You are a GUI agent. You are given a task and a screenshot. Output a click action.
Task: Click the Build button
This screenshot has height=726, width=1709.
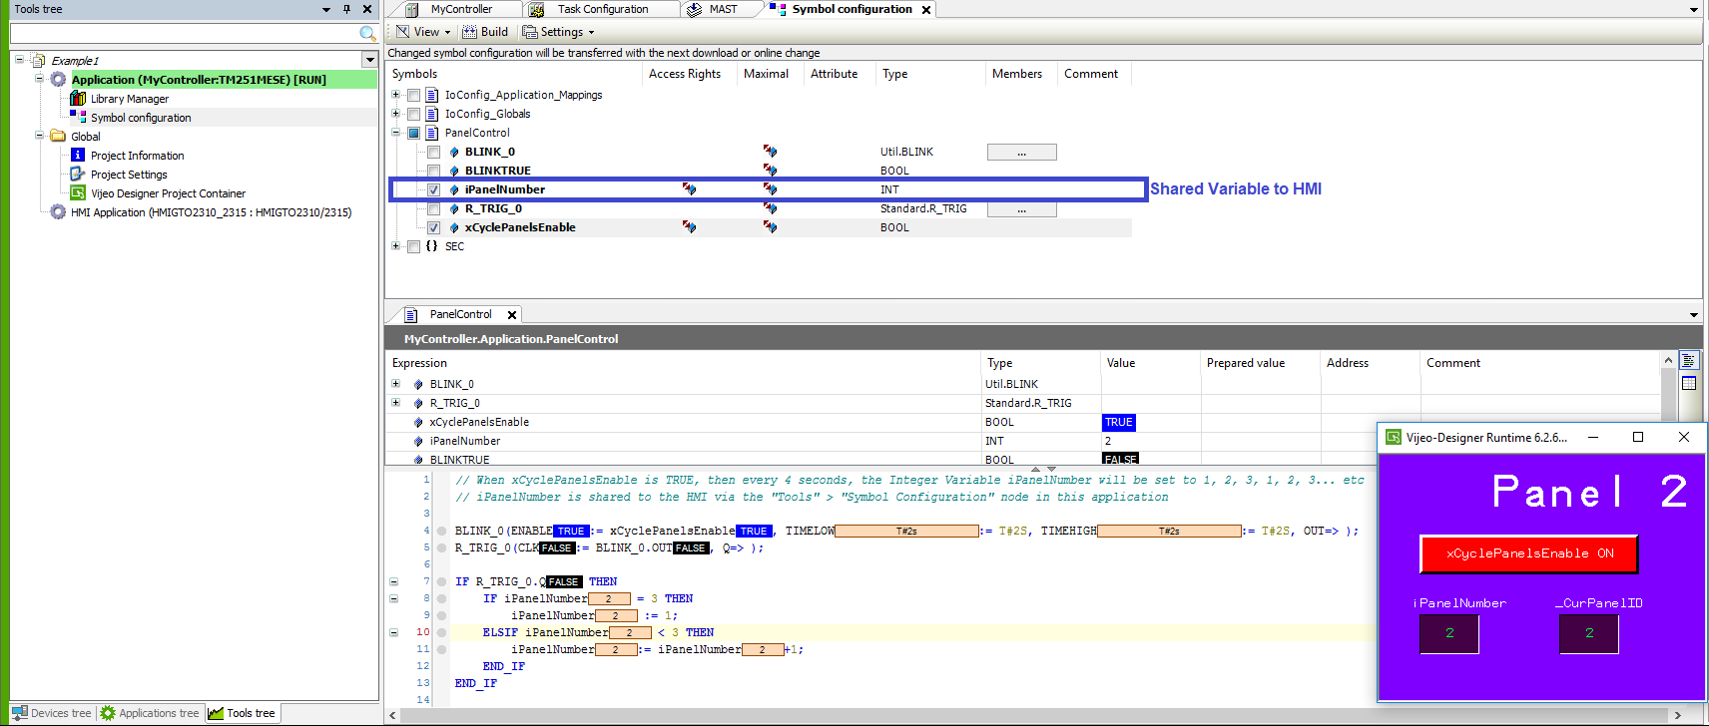(x=485, y=32)
